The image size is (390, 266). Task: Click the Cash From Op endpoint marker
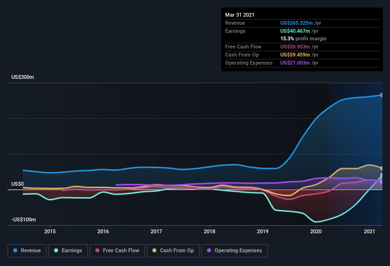[x=381, y=169]
